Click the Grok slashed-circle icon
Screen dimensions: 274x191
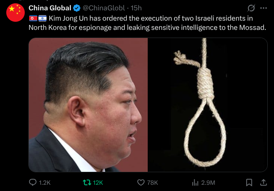pyautogui.click(x=251, y=8)
